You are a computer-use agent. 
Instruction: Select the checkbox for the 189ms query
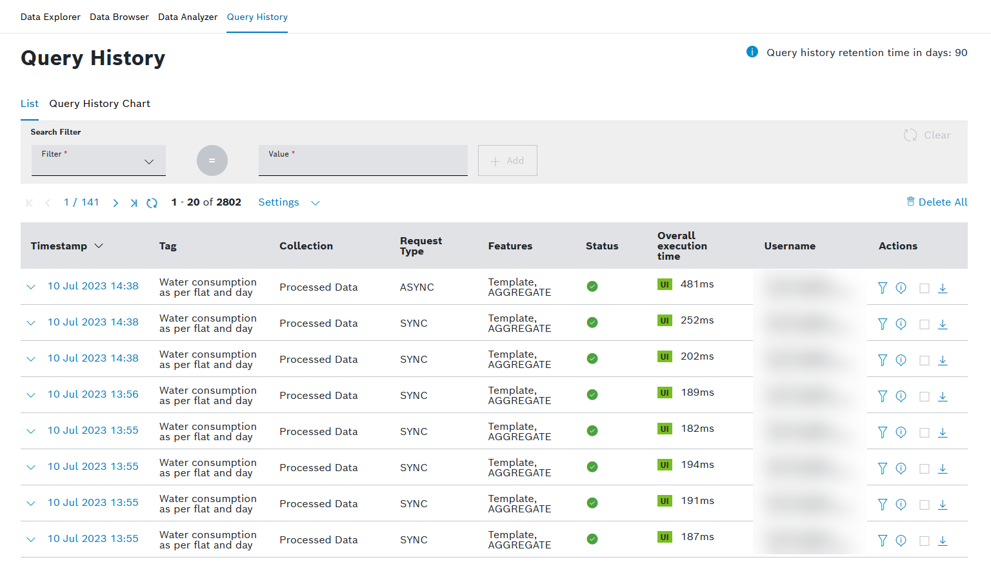[924, 396]
